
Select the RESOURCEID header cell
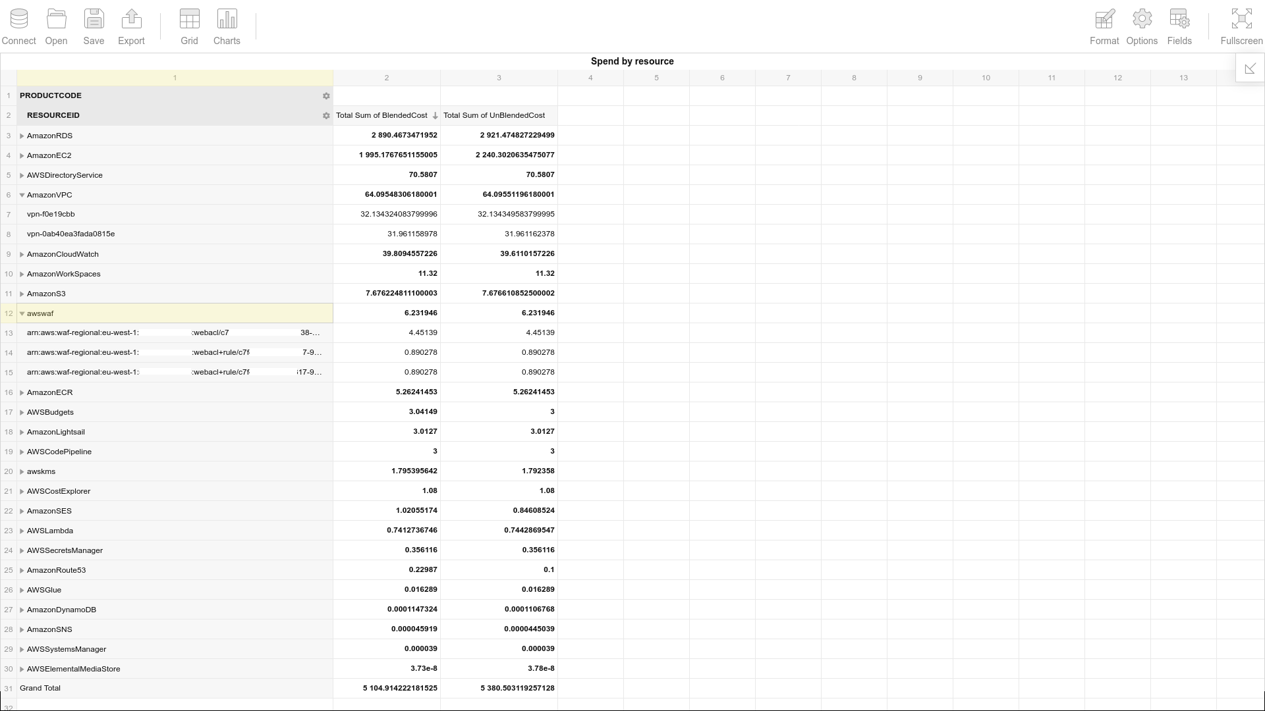175,115
